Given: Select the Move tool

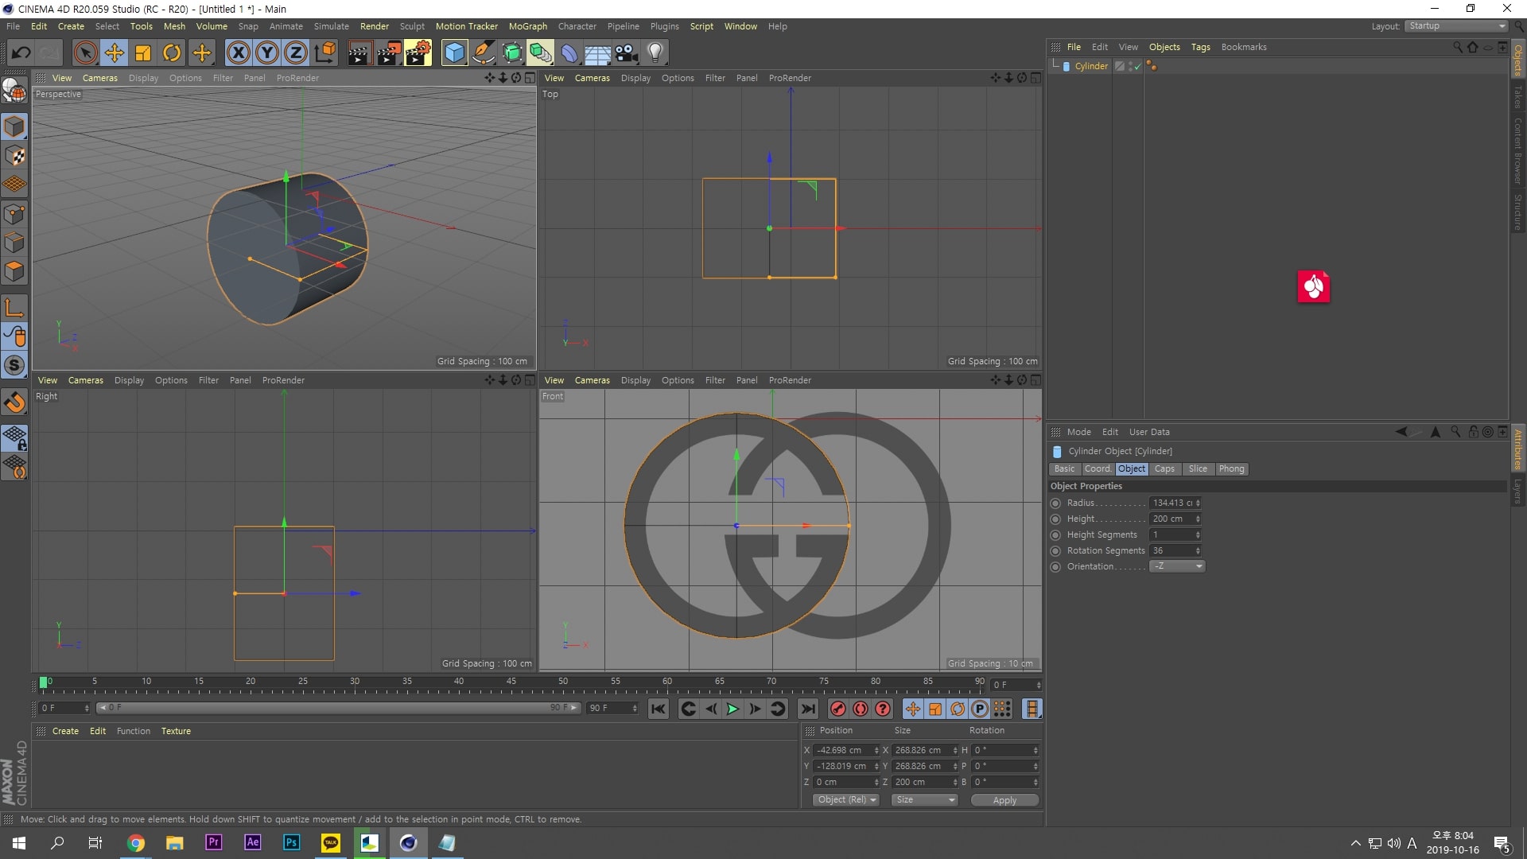Looking at the screenshot, I should (114, 53).
